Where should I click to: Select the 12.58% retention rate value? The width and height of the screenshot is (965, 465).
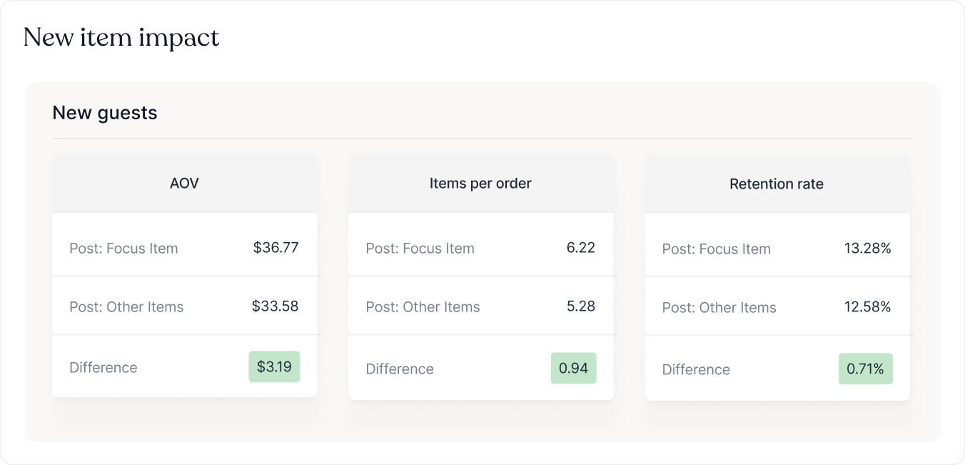point(867,307)
